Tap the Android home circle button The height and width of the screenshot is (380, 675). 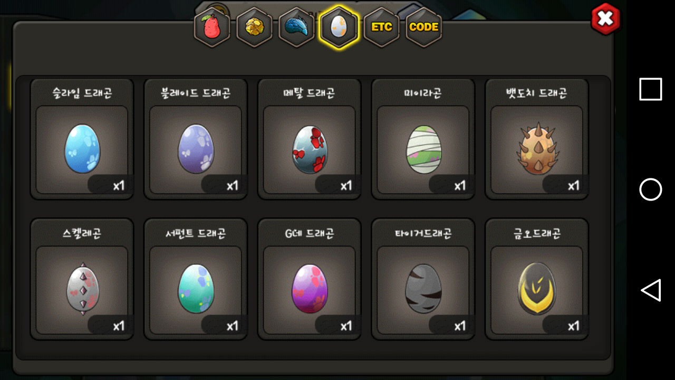[x=651, y=189]
